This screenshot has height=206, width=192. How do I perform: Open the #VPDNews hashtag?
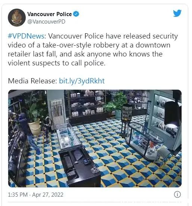(x=26, y=36)
